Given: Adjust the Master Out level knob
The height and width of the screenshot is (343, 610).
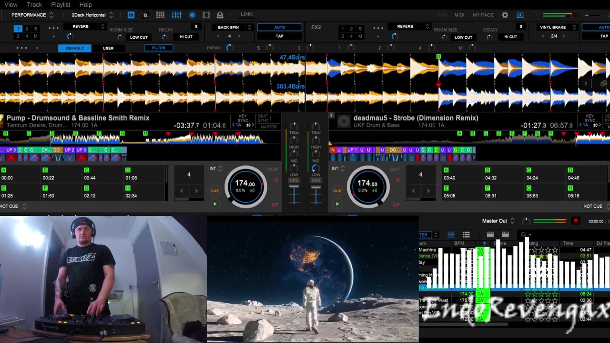Looking at the screenshot, I should (x=526, y=221).
